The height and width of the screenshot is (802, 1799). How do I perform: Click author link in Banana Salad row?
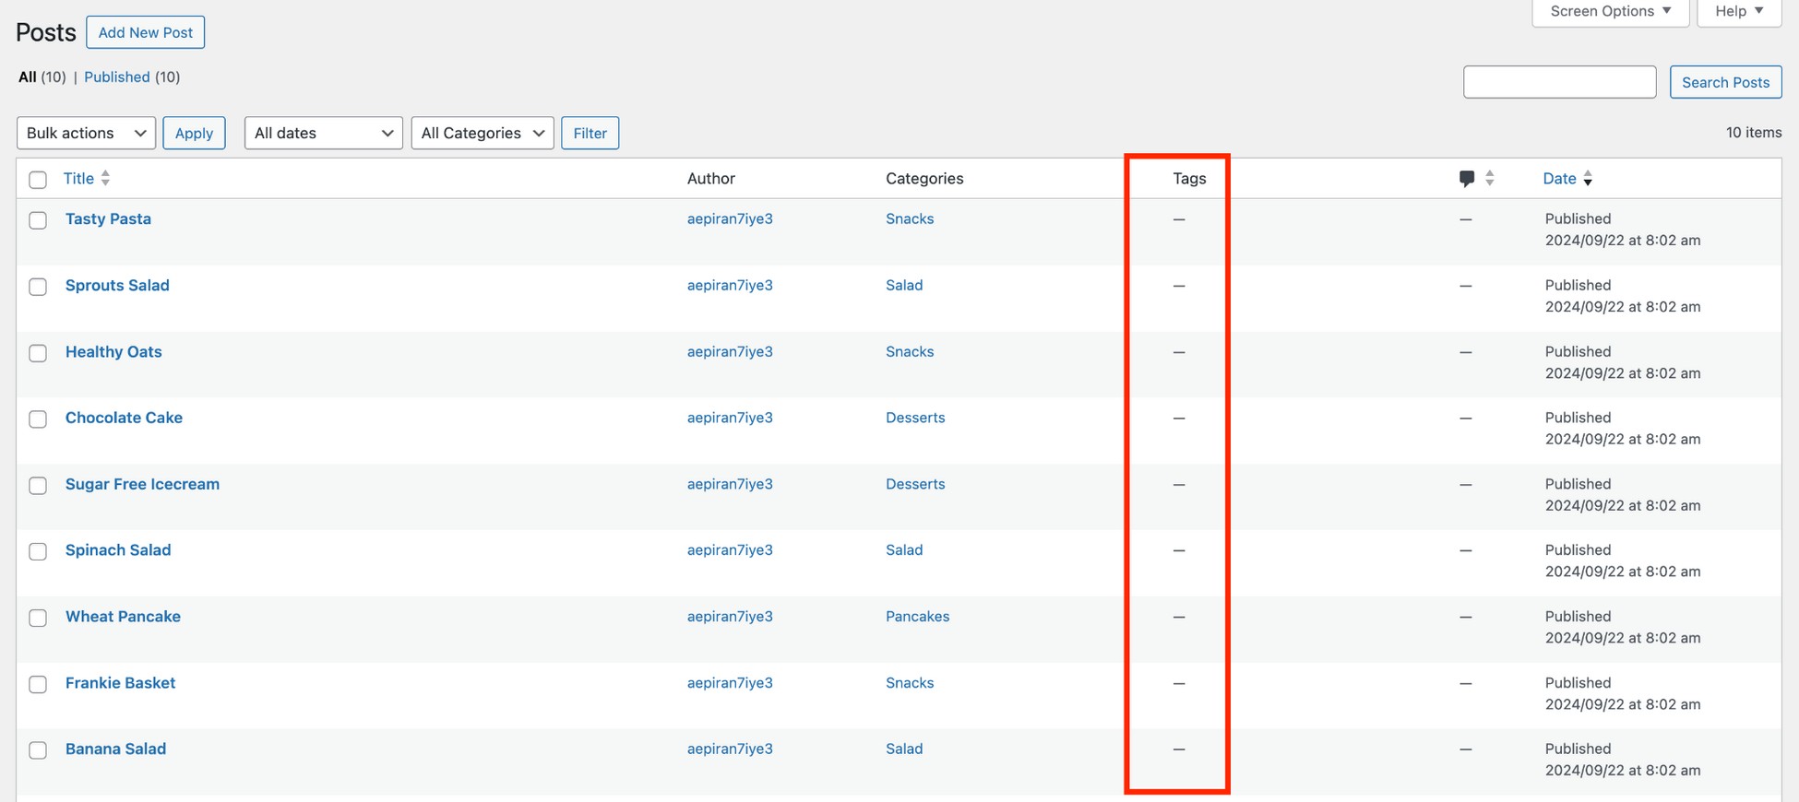(x=730, y=749)
